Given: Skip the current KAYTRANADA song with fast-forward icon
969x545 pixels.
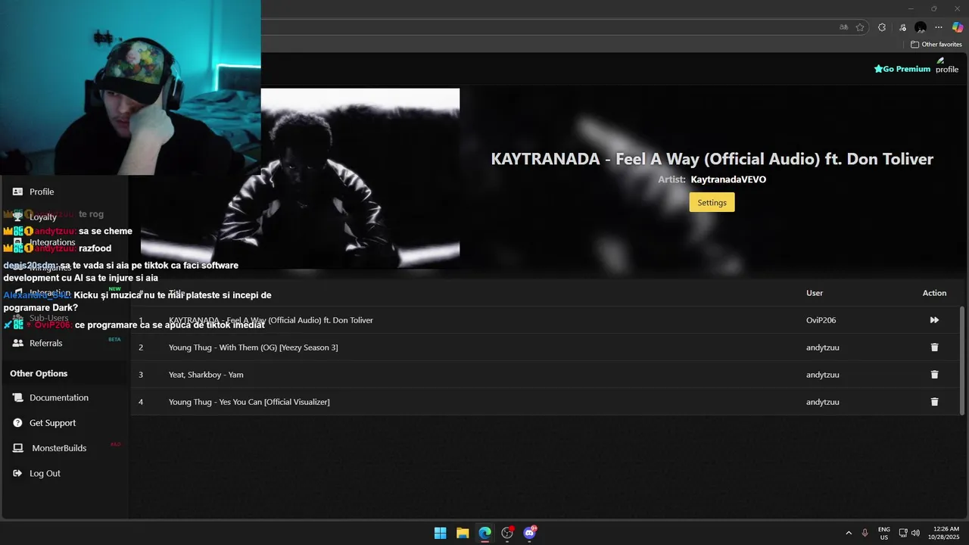Looking at the screenshot, I should [934, 320].
